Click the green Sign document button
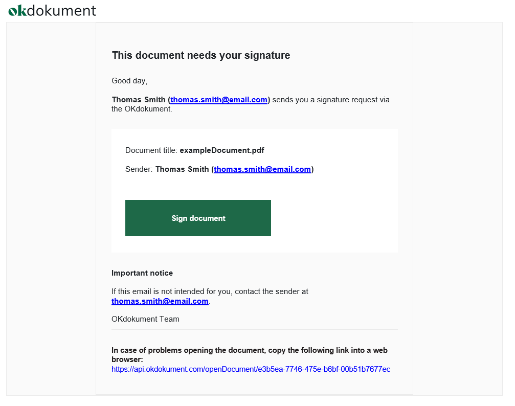 pos(198,218)
